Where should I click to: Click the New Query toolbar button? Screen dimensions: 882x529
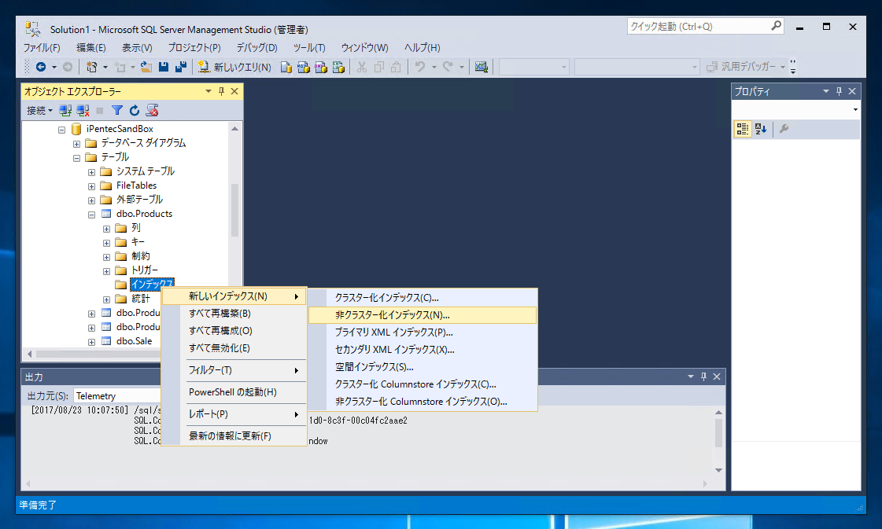pos(234,67)
